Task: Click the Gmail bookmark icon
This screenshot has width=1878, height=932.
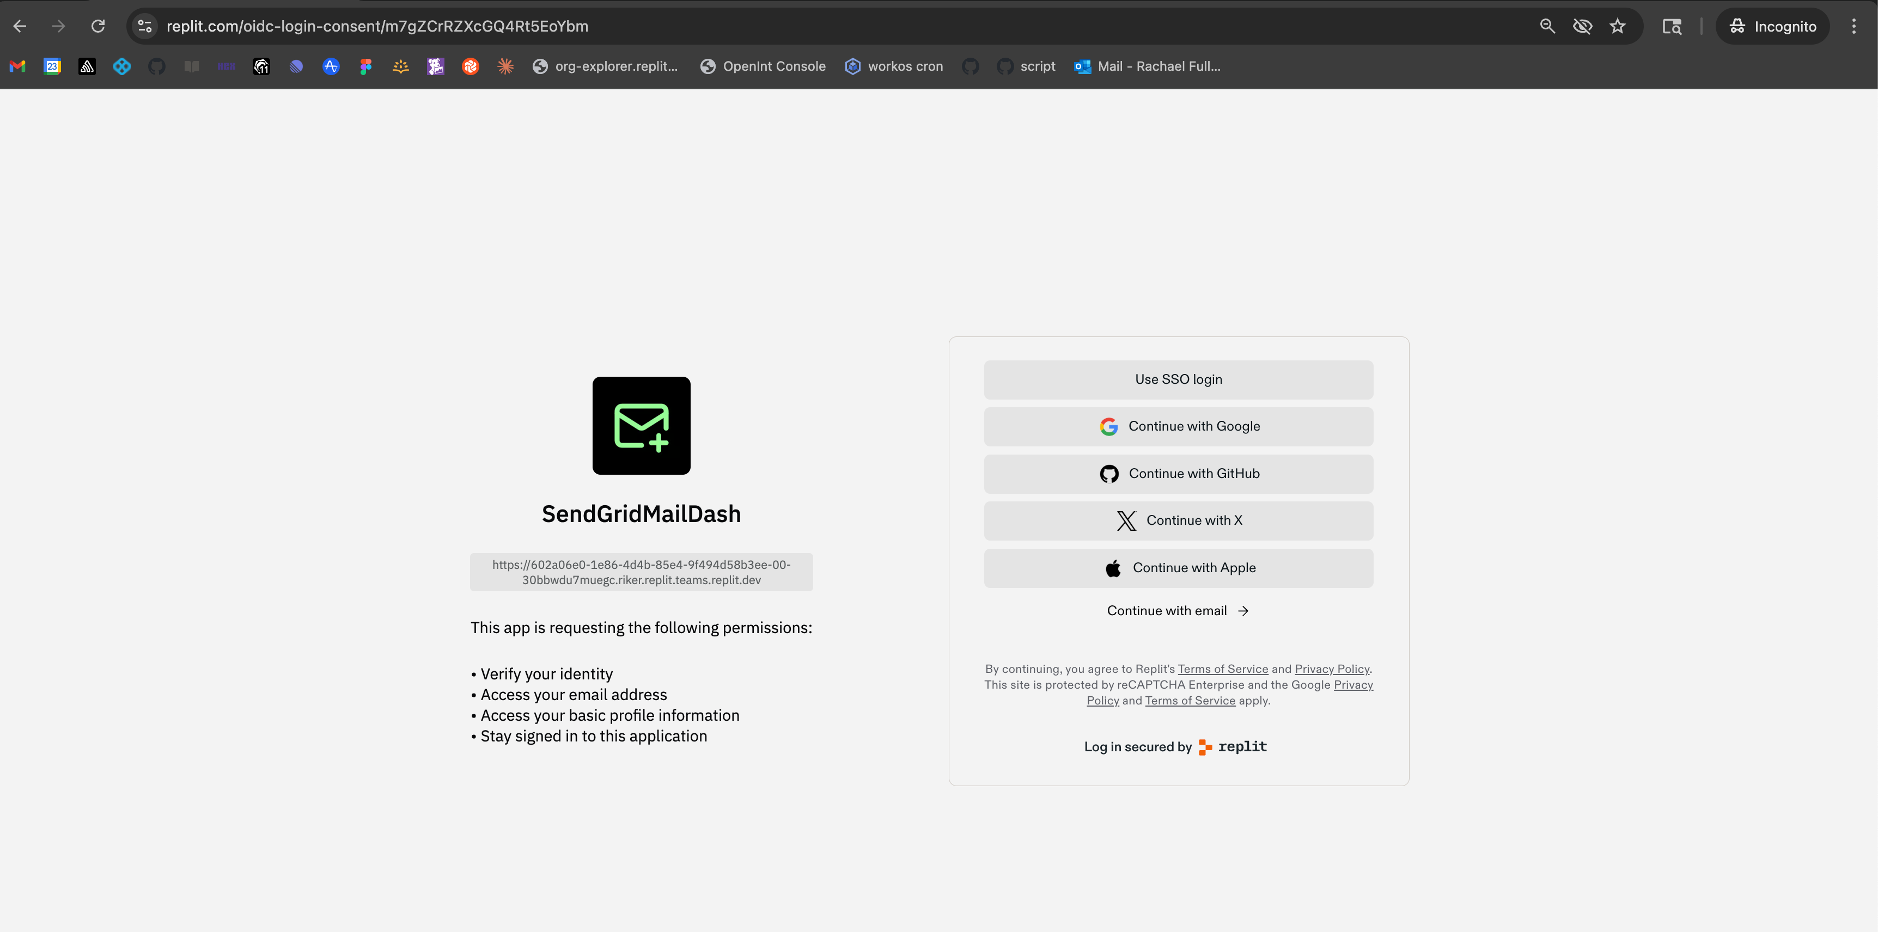Action: 17,66
